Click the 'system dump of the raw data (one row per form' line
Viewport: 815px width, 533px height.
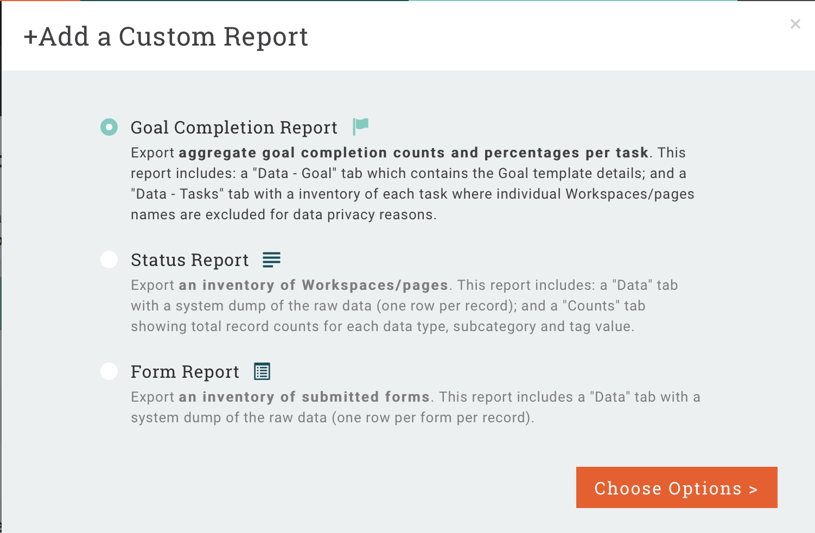(x=333, y=417)
